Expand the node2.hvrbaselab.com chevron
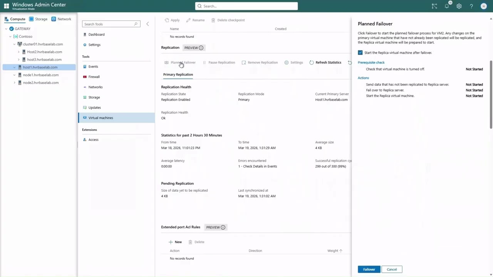 pos(15,83)
